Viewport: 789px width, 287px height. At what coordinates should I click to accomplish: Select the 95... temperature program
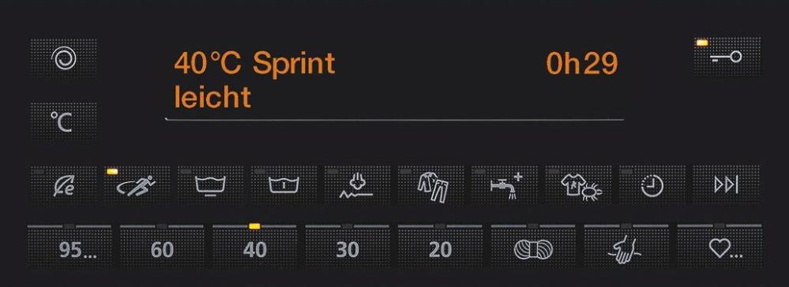click(x=70, y=246)
